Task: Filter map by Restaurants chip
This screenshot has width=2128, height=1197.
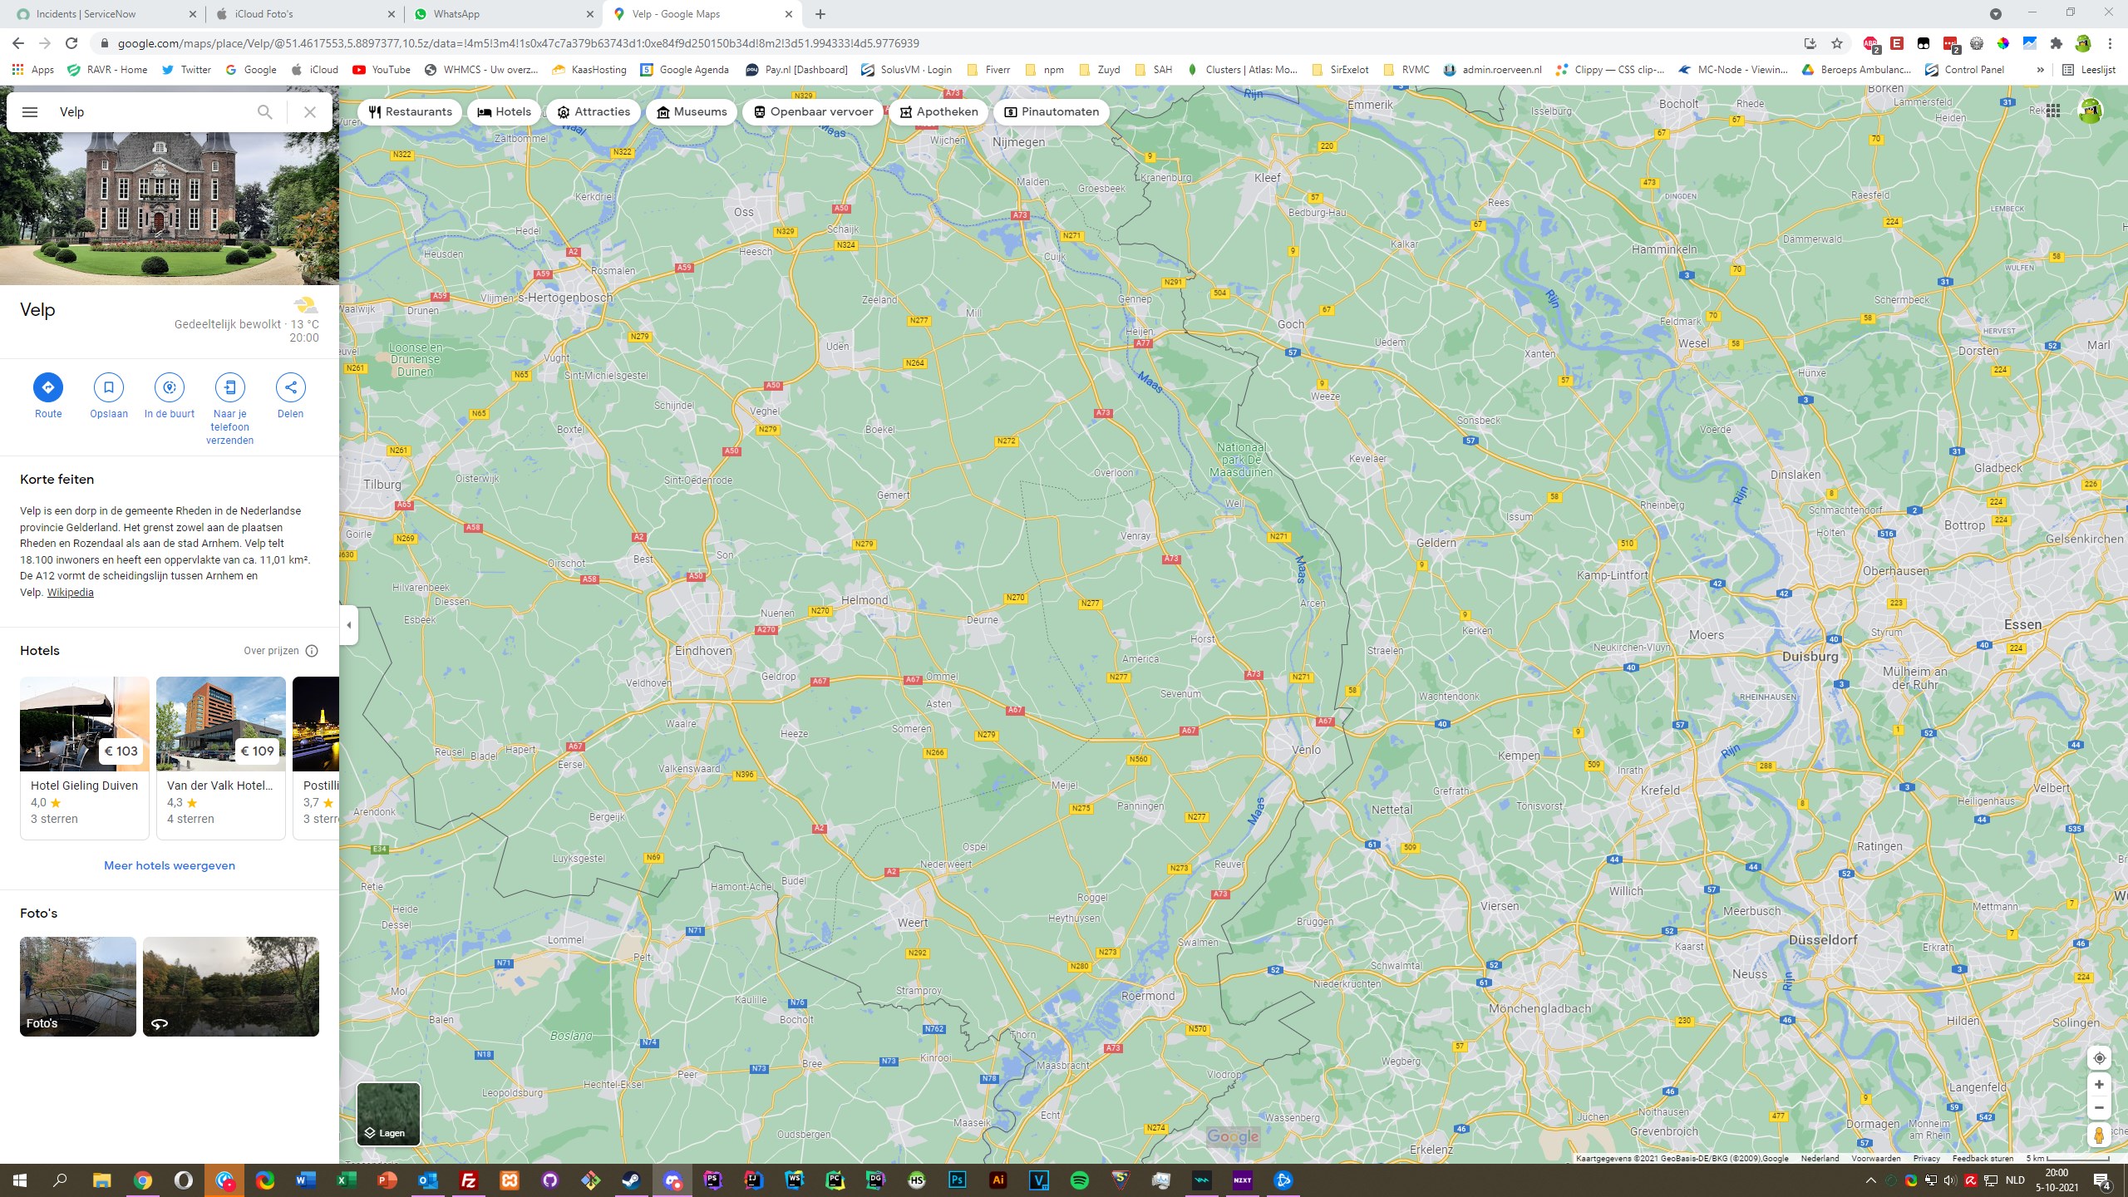Action: tap(411, 112)
